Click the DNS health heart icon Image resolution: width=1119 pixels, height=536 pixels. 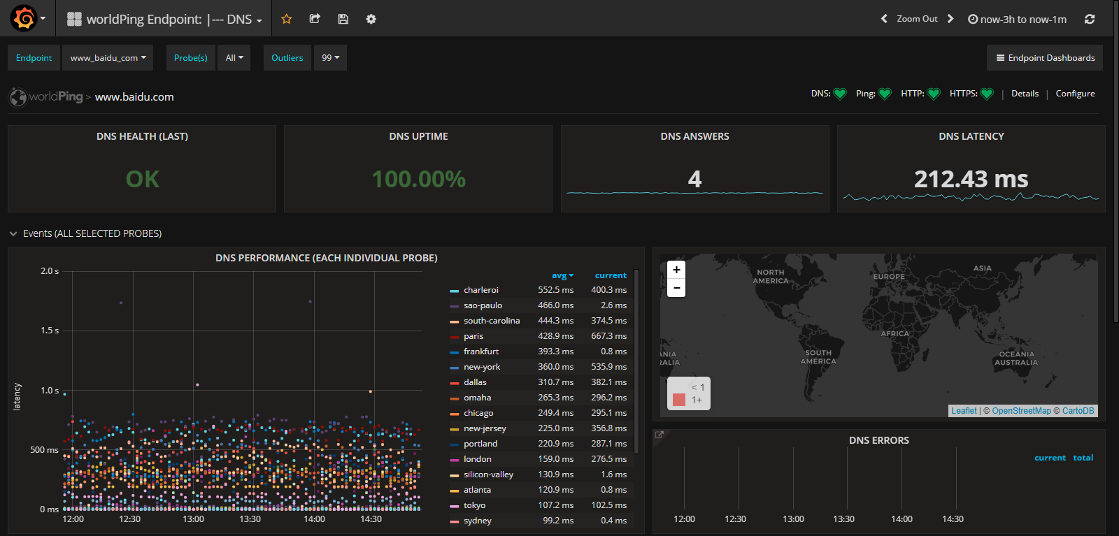click(x=840, y=94)
